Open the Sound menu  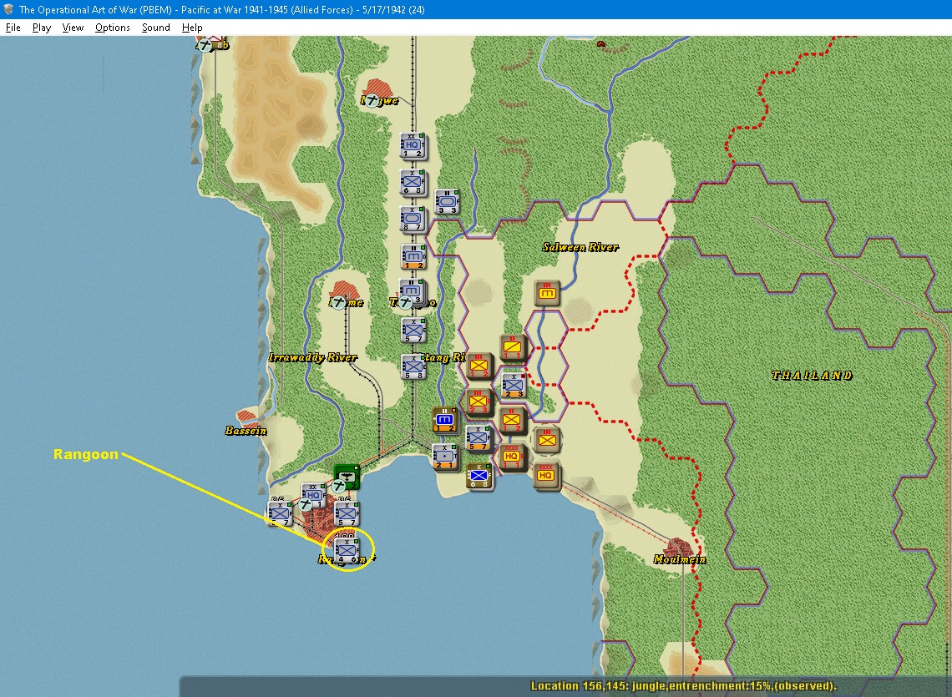tap(155, 28)
